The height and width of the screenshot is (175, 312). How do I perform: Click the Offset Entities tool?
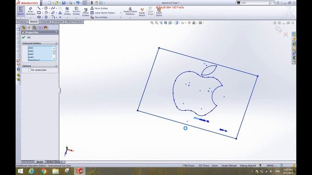pyautogui.click(x=85, y=12)
